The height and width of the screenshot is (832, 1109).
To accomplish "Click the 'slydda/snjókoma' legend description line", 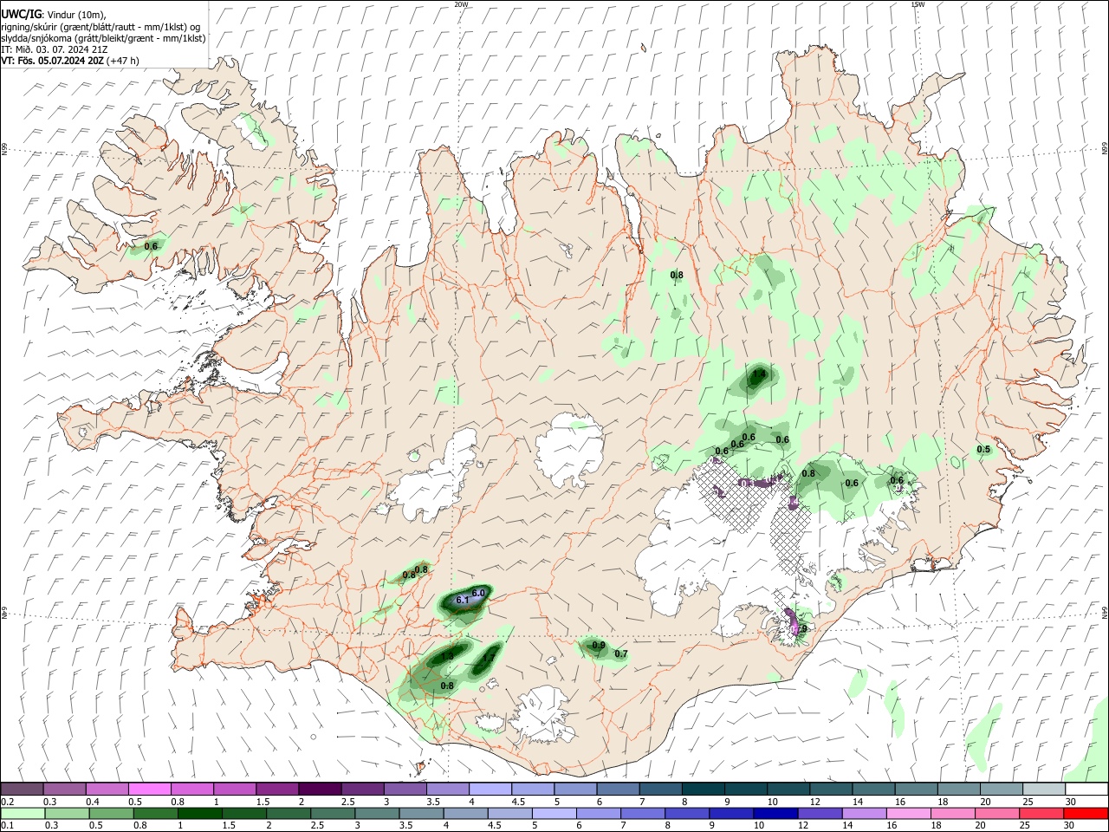I will pyautogui.click(x=103, y=38).
